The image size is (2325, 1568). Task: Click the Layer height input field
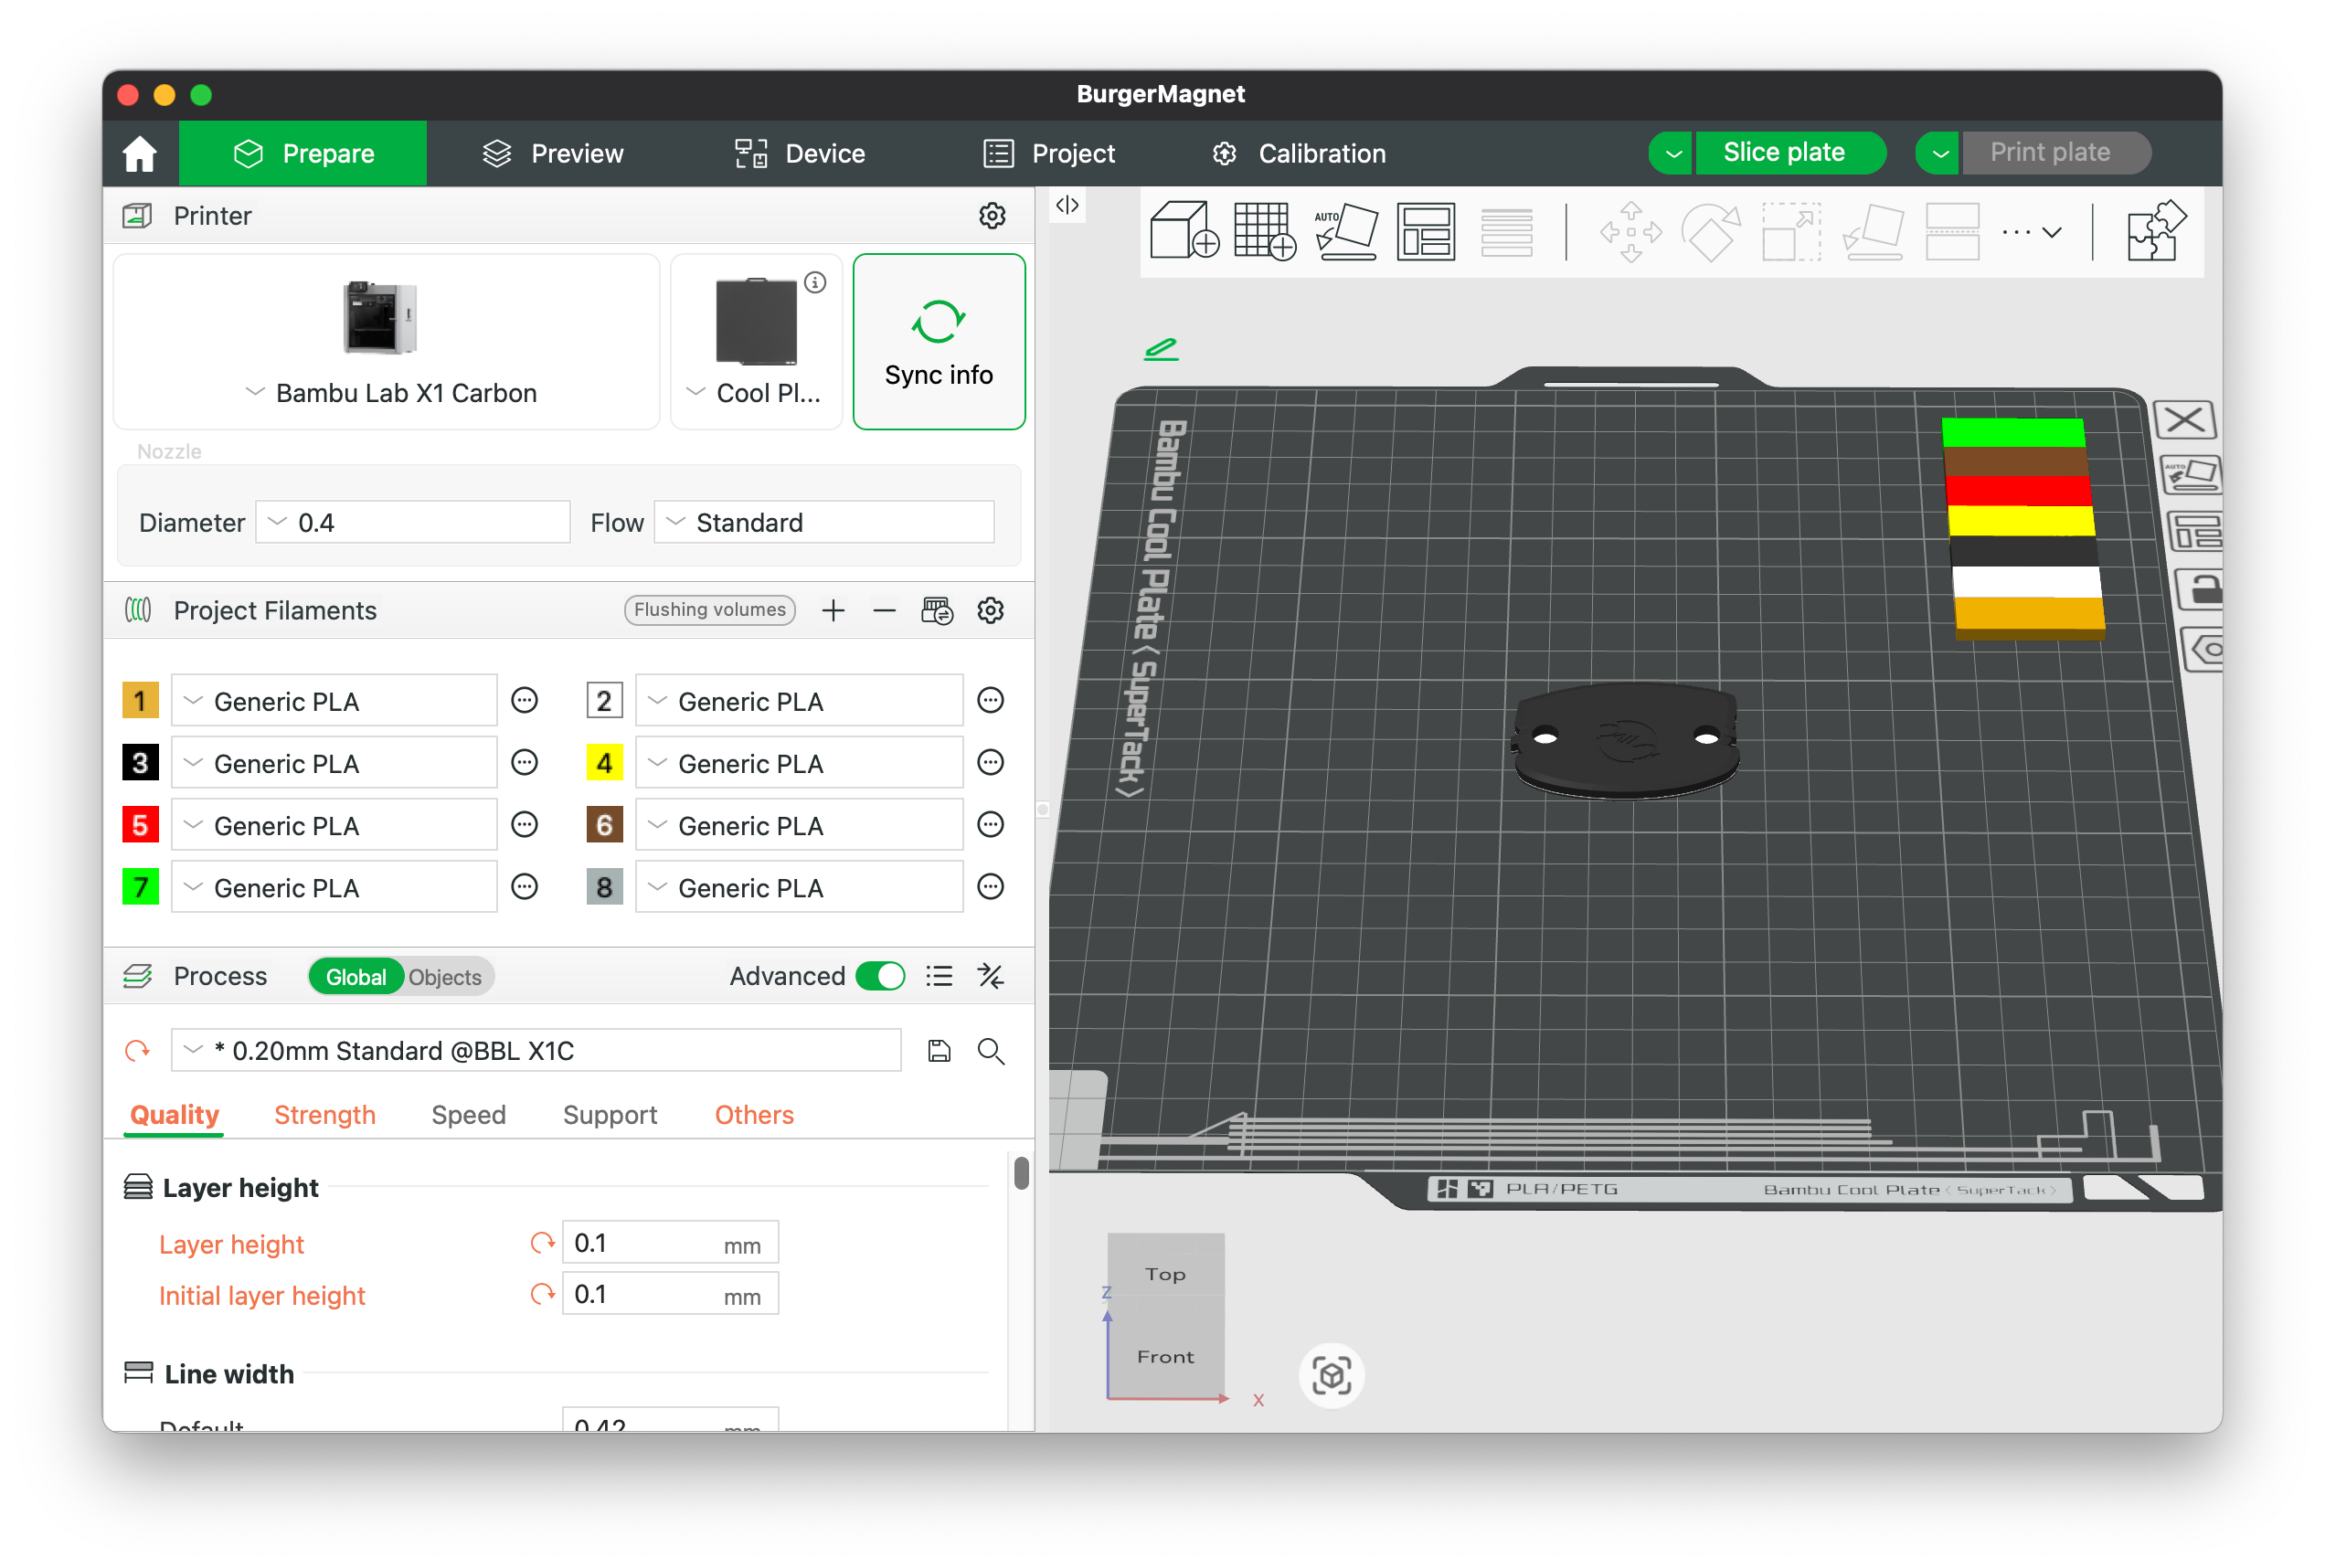click(x=670, y=1242)
